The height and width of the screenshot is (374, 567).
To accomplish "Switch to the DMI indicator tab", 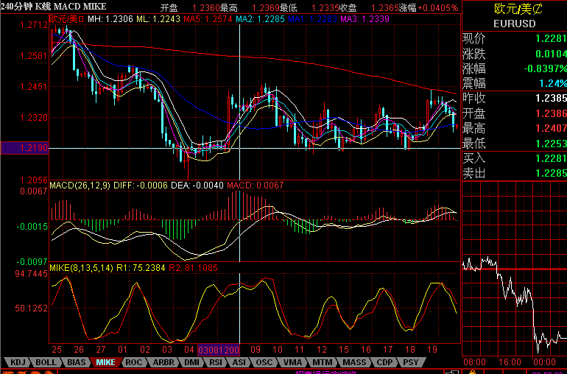I will coord(191,362).
